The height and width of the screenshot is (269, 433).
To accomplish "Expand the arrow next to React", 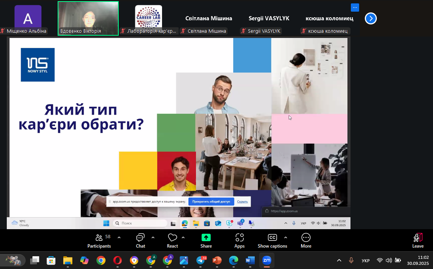I will click(x=183, y=237).
